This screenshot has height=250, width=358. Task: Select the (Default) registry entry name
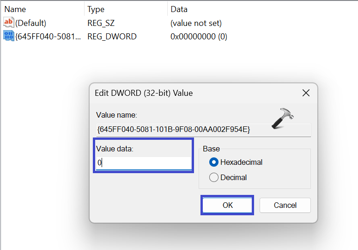(x=31, y=23)
